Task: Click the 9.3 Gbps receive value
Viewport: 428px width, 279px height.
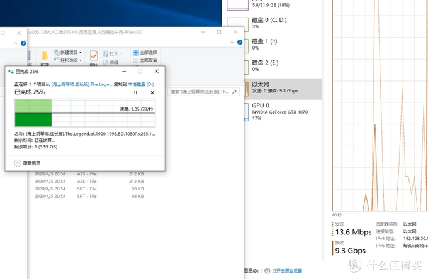Action: click(x=350, y=250)
